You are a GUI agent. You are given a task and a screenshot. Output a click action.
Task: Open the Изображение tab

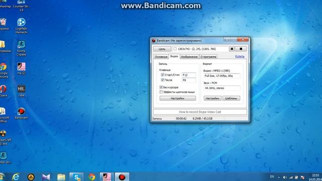tap(189, 57)
